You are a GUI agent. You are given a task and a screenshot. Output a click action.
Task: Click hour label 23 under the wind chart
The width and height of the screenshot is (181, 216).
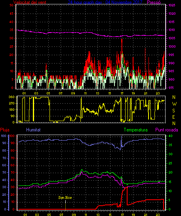coord(158,93)
